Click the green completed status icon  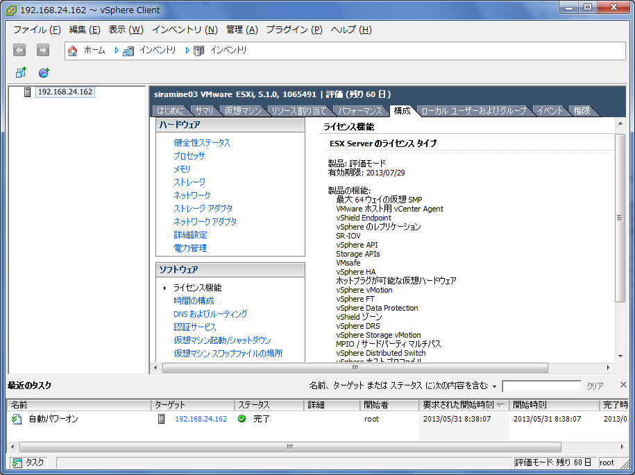click(x=242, y=419)
